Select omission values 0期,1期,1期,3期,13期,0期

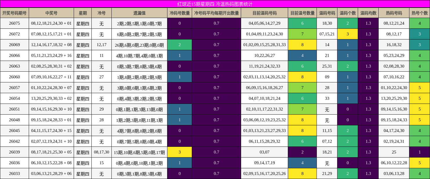(x=140, y=109)
